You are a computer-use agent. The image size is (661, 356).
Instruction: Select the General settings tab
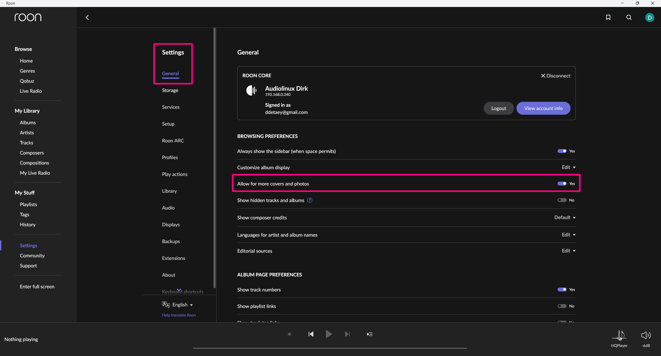(170, 74)
